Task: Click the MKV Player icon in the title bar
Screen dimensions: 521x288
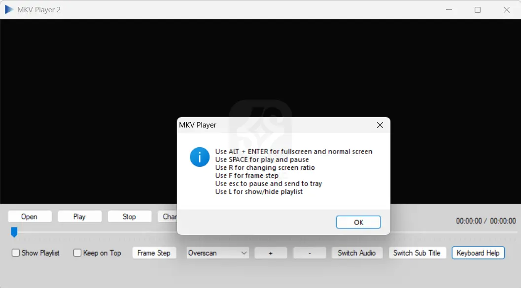Action: pos(8,9)
